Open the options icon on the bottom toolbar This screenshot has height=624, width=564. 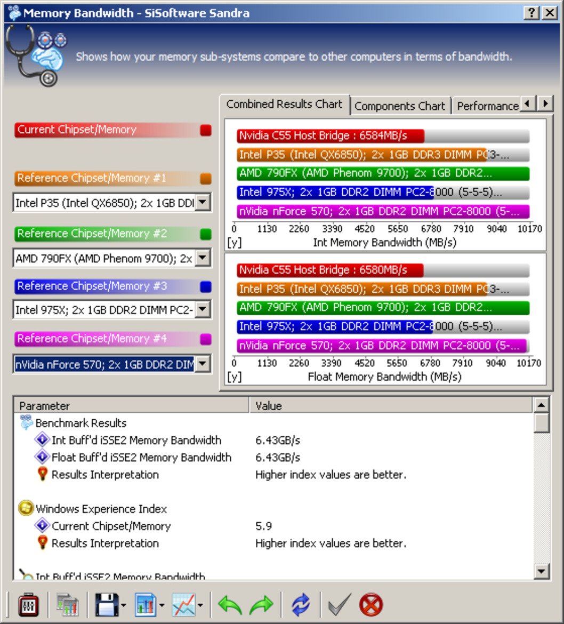point(29,605)
